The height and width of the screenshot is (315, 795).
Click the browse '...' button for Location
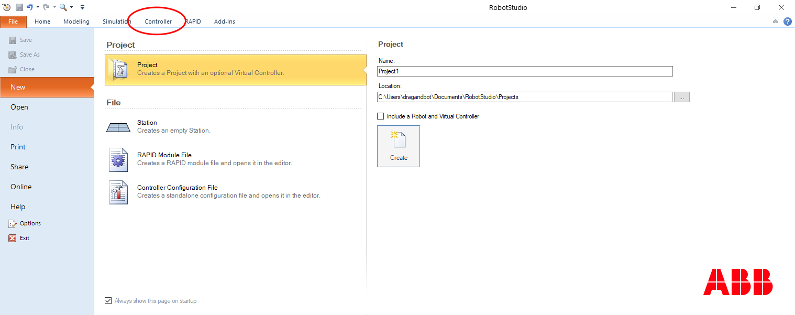682,97
